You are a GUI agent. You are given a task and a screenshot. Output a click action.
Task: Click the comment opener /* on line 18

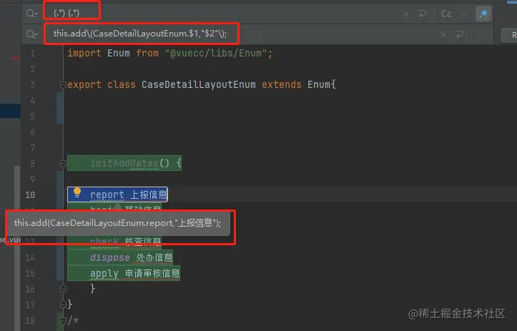coord(73,320)
